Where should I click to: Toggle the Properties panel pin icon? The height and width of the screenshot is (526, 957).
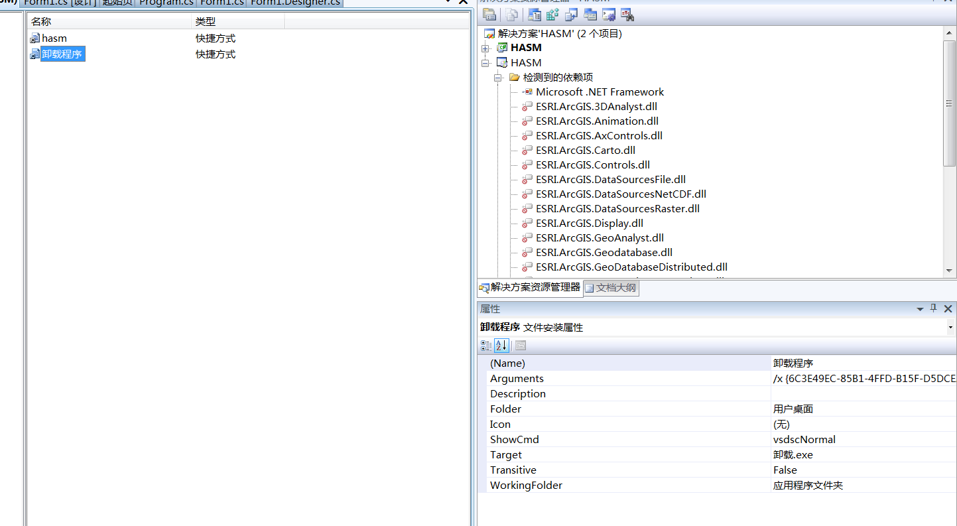(x=934, y=308)
